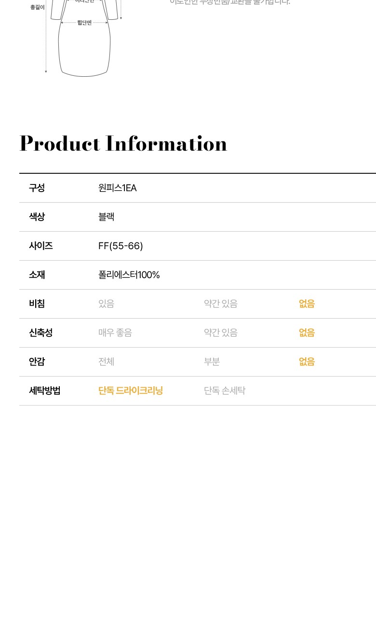This screenshot has width=376, height=618.
Task: Select the highlighted 없음 in the 비침 row
Action: tap(307, 304)
